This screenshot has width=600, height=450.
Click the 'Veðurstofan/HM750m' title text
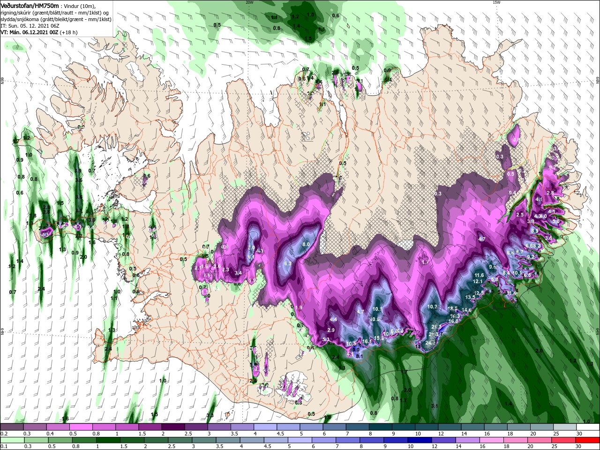point(30,5)
